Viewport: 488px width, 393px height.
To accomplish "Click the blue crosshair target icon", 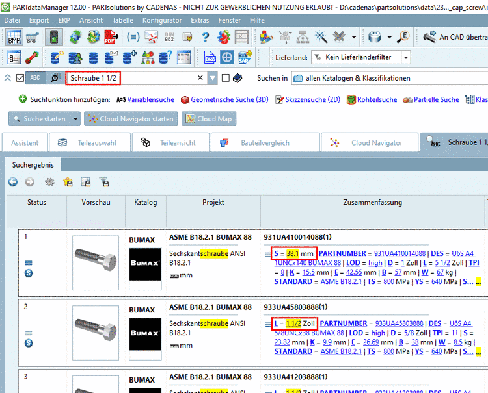I will pyautogui.click(x=227, y=57).
